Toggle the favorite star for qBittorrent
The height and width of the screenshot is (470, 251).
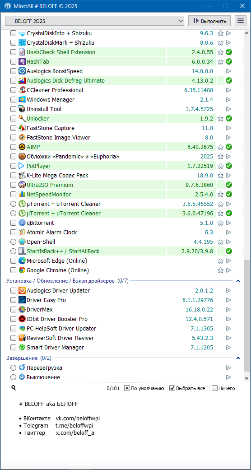click(220, 223)
